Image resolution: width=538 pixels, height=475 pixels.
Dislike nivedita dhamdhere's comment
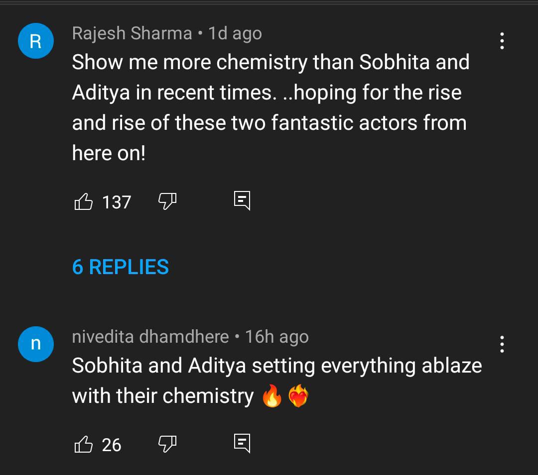tap(167, 444)
